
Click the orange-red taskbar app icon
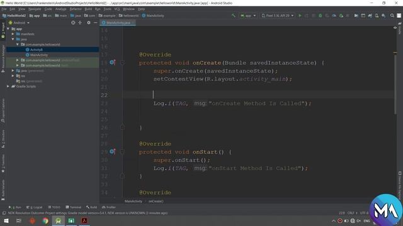click(x=32, y=220)
